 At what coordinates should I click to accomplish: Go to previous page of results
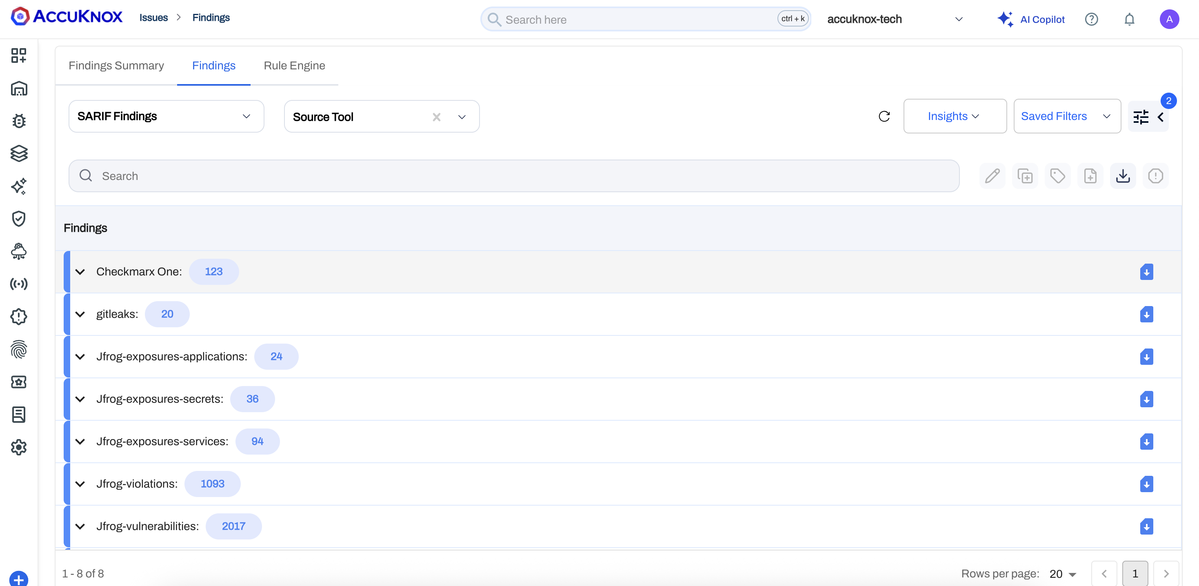tap(1104, 574)
